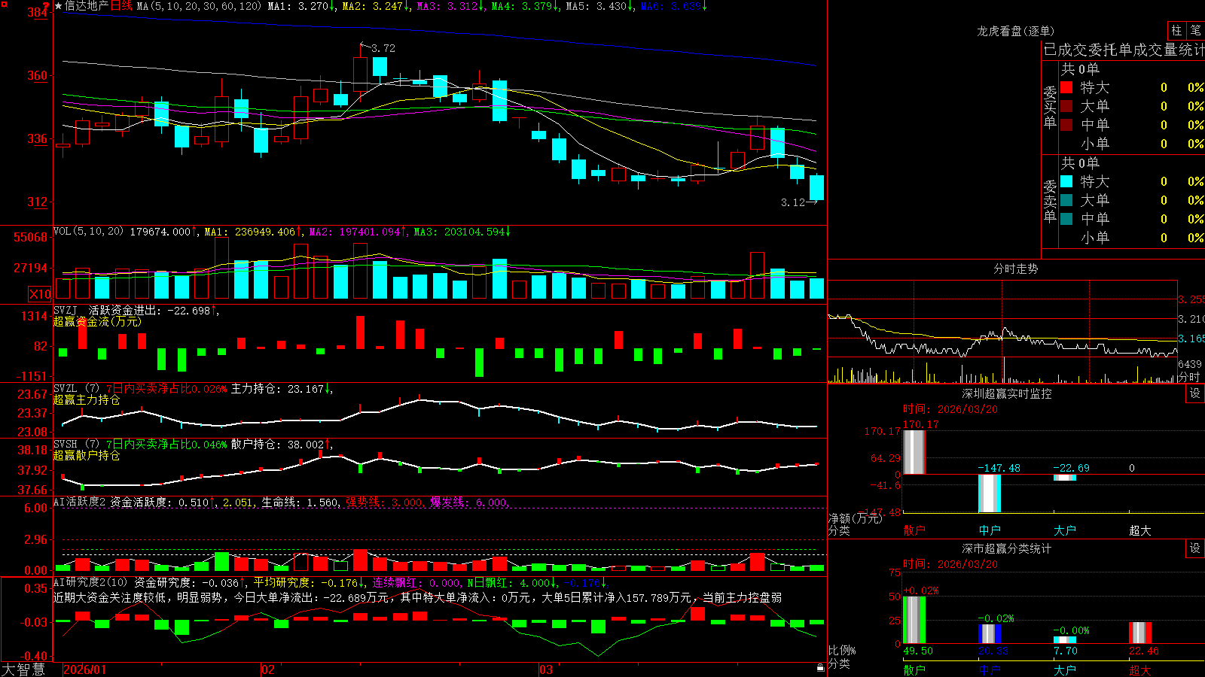Image resolution: width=1205 pixels, height=677 pixels.
Task: Click the VOL(5,10,20) indicator label
Action: click(88, 232)
